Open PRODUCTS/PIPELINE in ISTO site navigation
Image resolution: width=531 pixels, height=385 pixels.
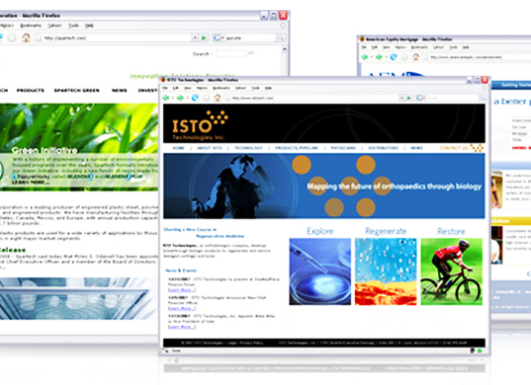[297, 148]
